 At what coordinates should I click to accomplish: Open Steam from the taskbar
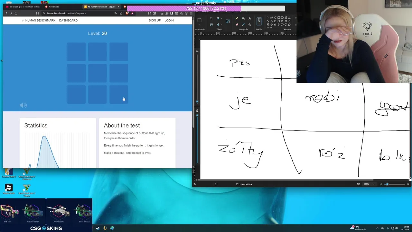[x=98, y=228]
